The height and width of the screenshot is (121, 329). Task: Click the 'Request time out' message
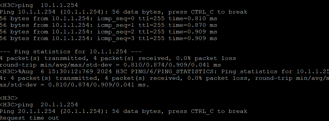pos(30,118)
